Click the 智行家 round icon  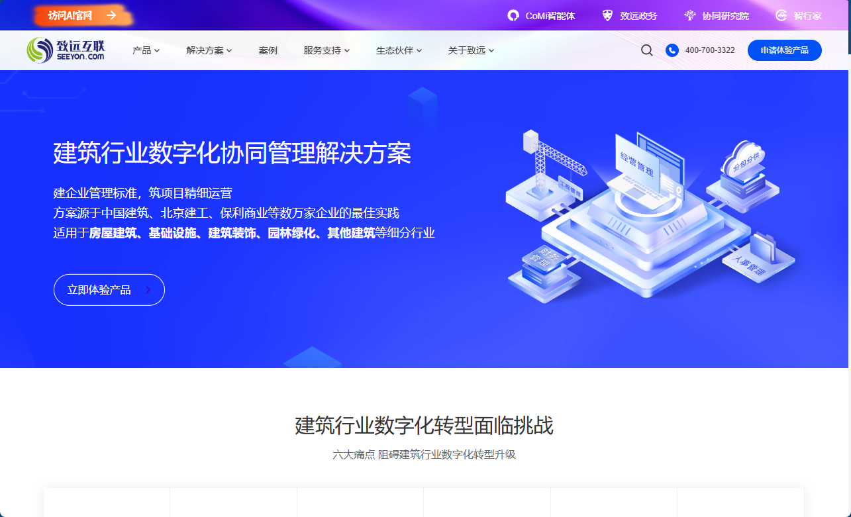[x=781, y=15]
